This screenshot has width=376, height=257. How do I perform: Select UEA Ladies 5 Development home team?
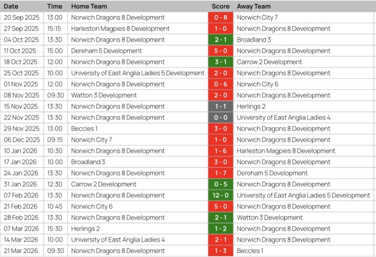coord(138,73)
